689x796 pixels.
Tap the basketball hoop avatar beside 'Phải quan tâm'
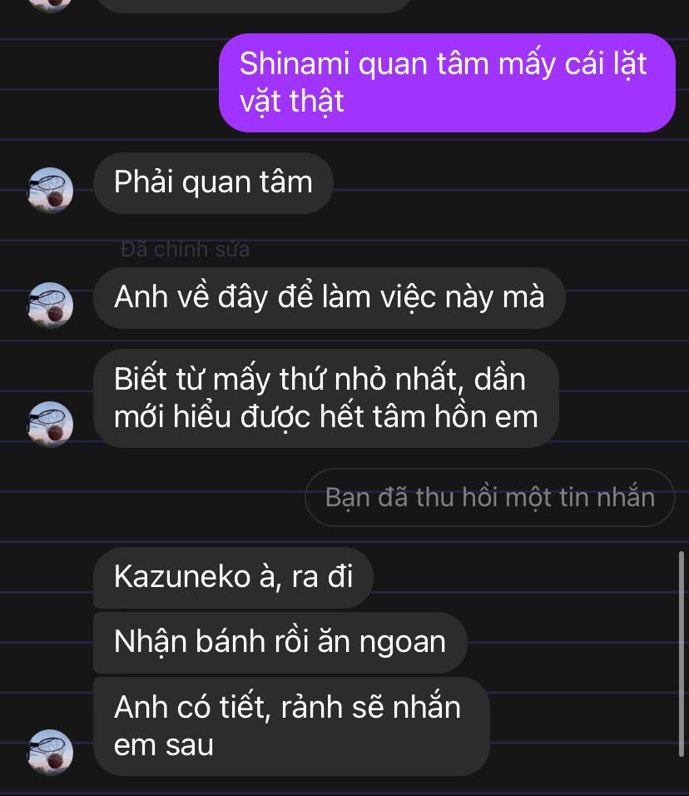click(x=50, y=190)
